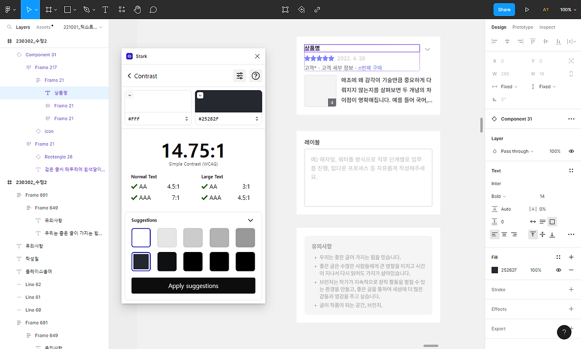The height and width of the screenshot is (349, 581).
Task: Add a new Stroke with the plus icon
Action: 571,289
